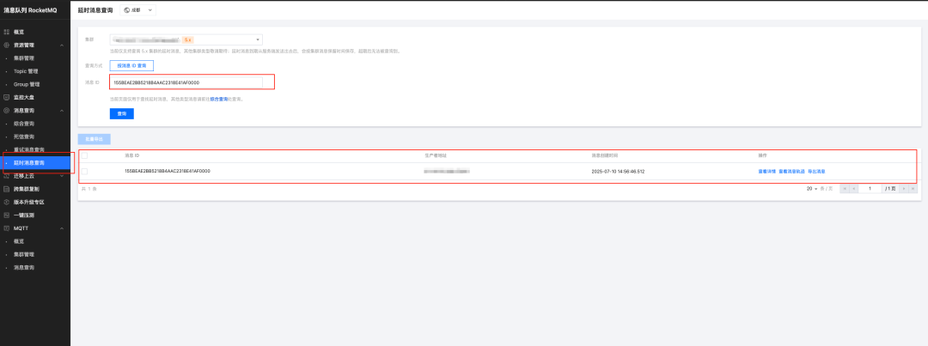This screenshot has width=928, height=346.
Task: Click the 共 1 条 total count text
Action: click(89, 189)
